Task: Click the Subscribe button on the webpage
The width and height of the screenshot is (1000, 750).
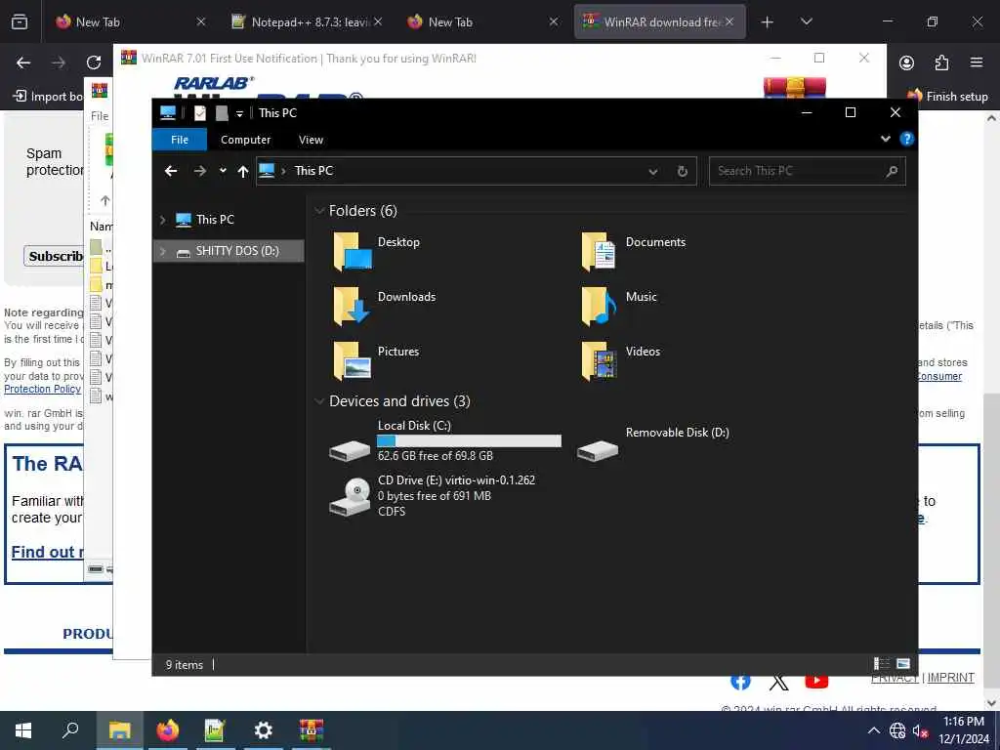Action: click(x=55, y=256)
